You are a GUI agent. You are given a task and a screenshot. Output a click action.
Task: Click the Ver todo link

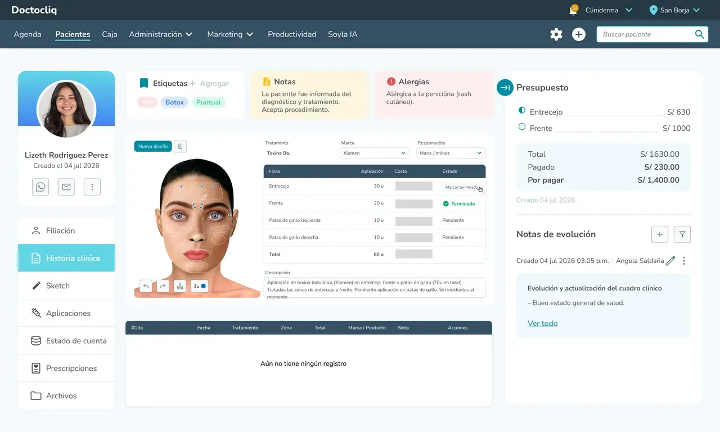(x=542, y=323)
